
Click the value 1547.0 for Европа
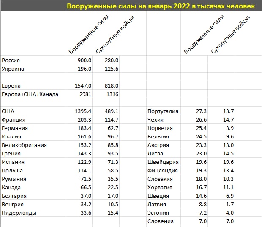[83, 86]
